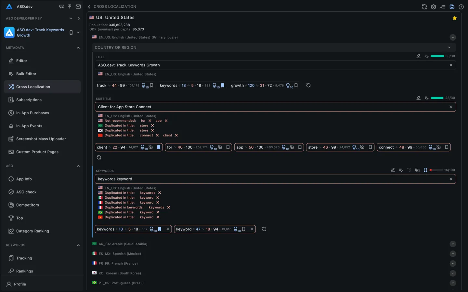Click the bookmark icon in the KEYWORDS toolbar
Viewport: 468px width, 292px height.
click(425, 170)
